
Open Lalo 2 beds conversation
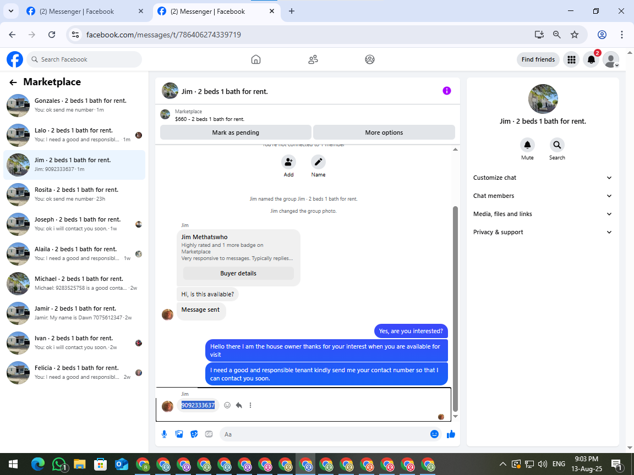(x=74, y=135)
